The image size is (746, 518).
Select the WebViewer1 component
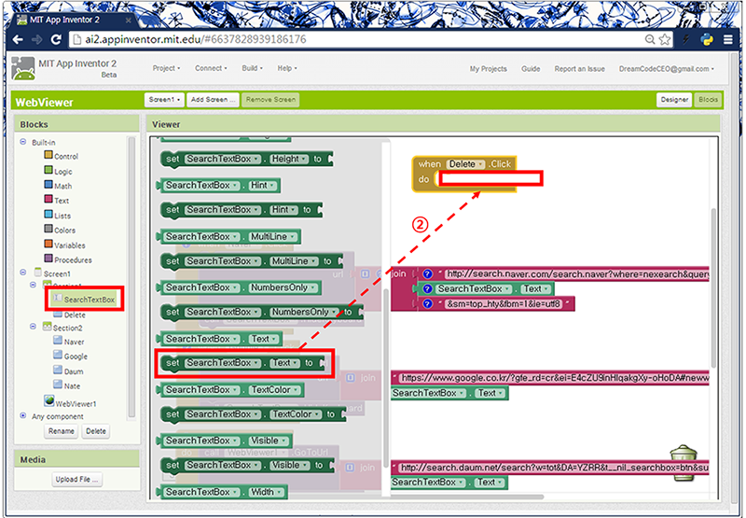(71, 402)
